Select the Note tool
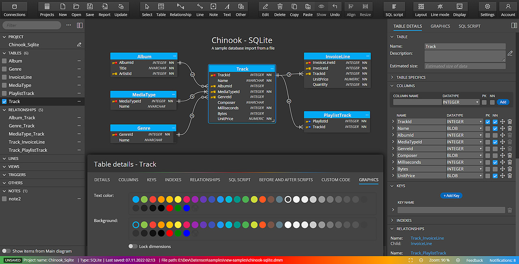Screen dimensions: 519x264 click(x=214, y=10)
